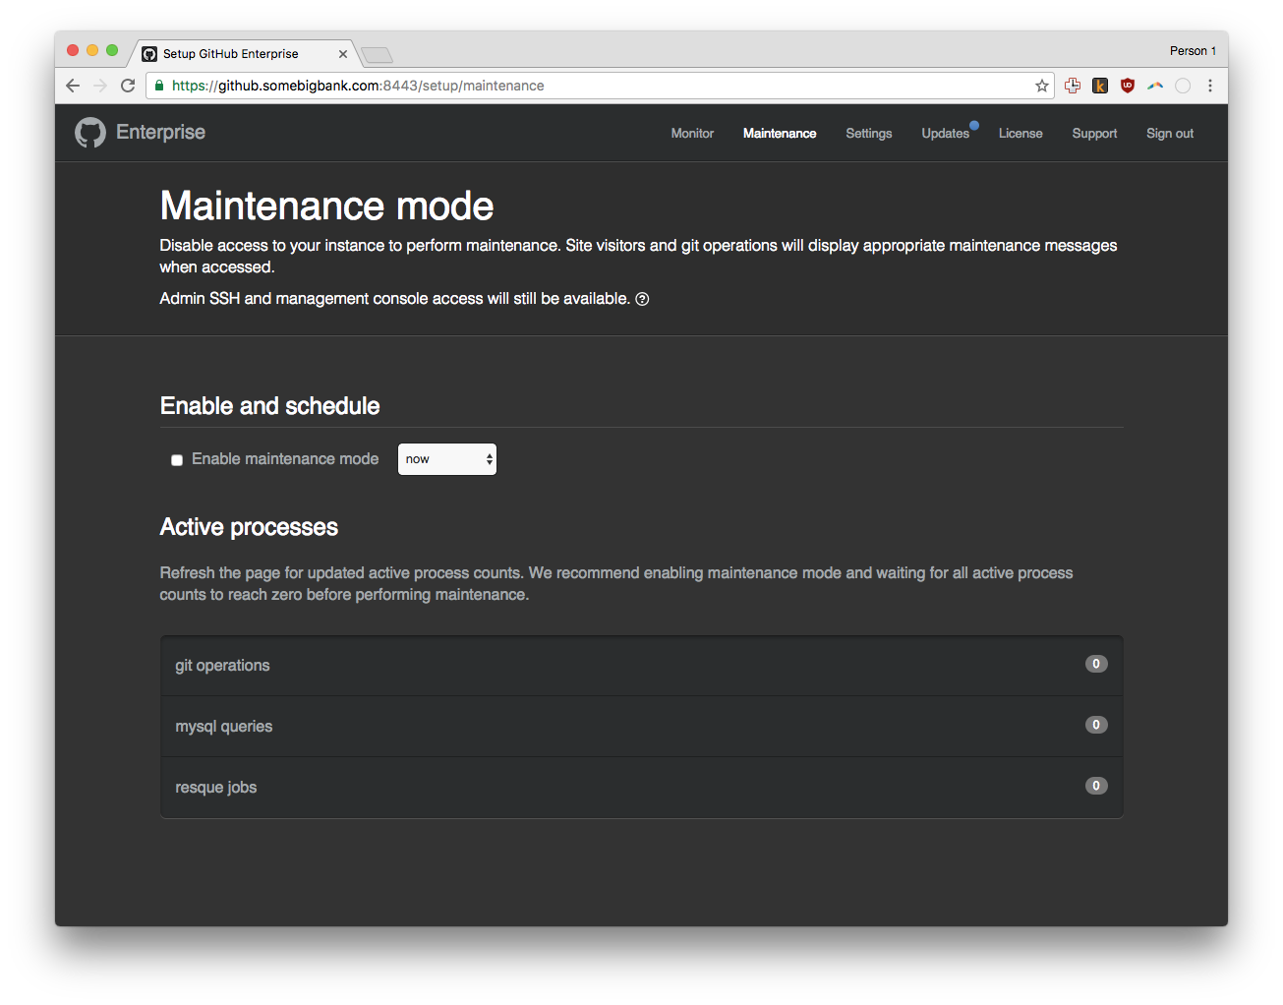Click the mysql queries row

[641, 727]
